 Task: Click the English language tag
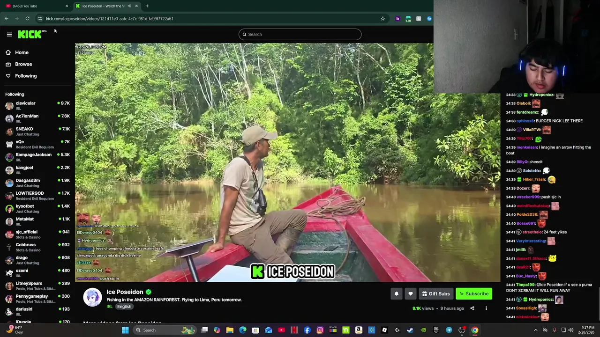124,307
